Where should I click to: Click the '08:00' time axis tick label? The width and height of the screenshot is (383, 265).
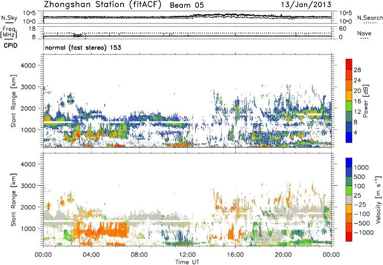[139, 255]
